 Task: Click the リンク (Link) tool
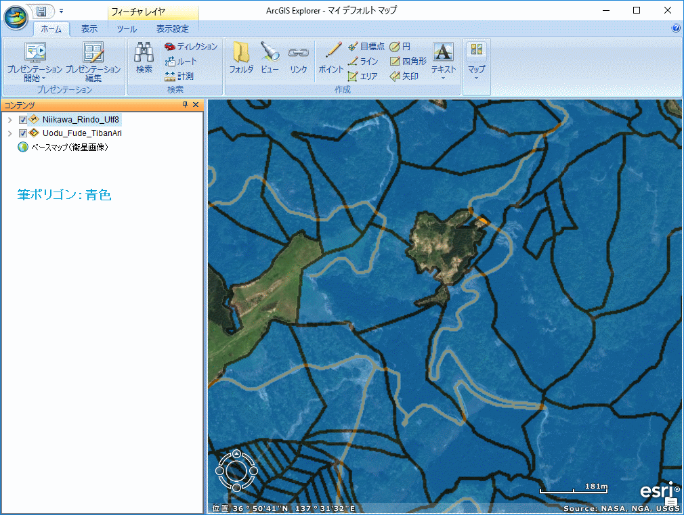click(298, 60)
